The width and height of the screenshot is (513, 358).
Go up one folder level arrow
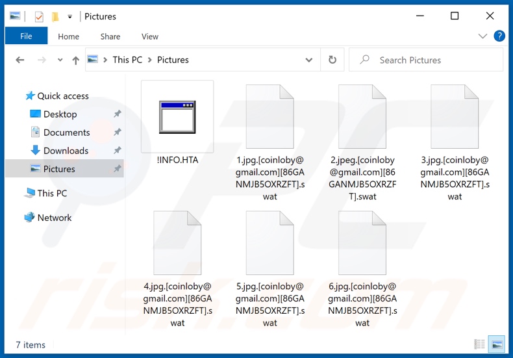[x=76, y=60]
